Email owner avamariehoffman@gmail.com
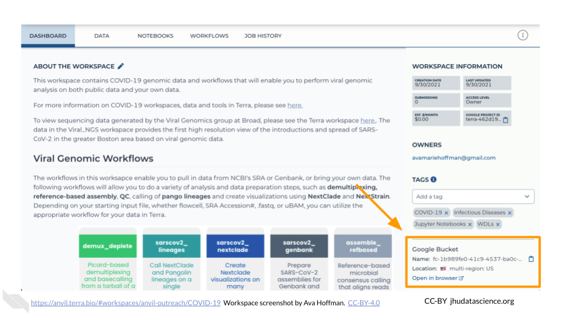Screen dimensions: 561x315 pos(453,157)
